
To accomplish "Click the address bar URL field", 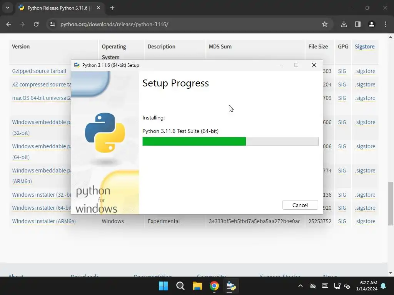I will click(x=186, y=24).
